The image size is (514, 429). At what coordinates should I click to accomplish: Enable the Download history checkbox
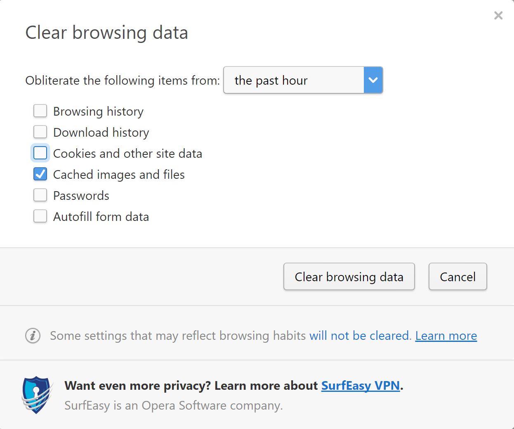[40, 132]
